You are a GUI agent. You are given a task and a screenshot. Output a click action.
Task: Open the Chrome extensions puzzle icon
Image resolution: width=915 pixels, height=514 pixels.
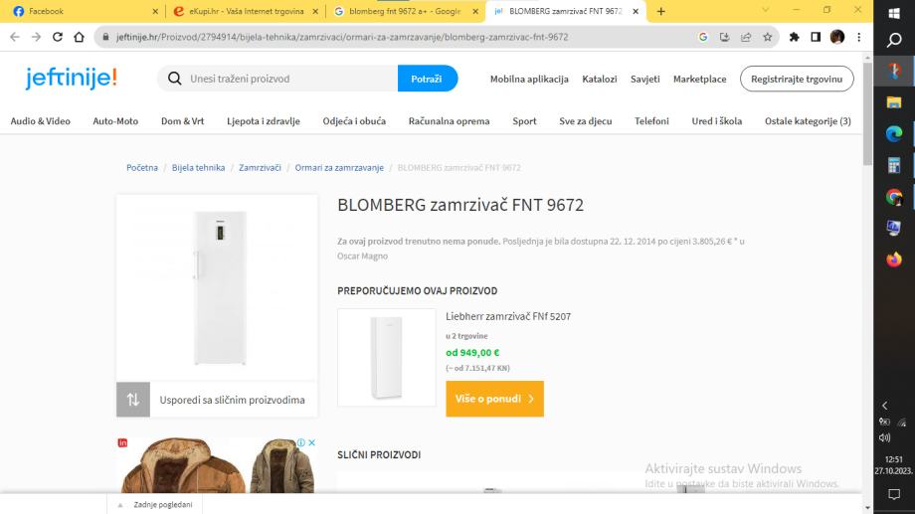point(795,37)
